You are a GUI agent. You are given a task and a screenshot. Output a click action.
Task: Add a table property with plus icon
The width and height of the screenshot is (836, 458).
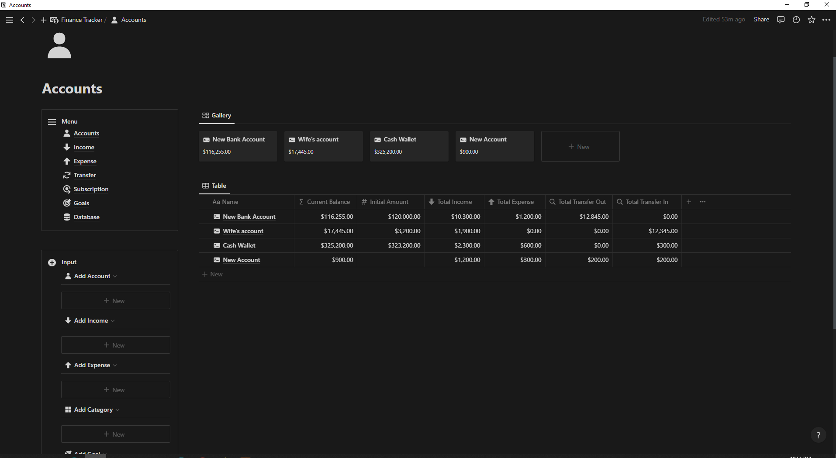pyautogui.click(x=689, y=202)
